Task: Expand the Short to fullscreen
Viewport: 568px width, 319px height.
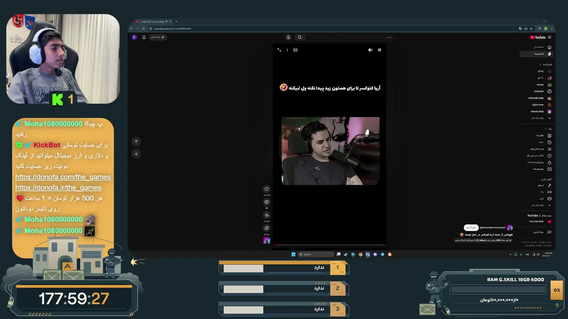Action: (279, 50)
